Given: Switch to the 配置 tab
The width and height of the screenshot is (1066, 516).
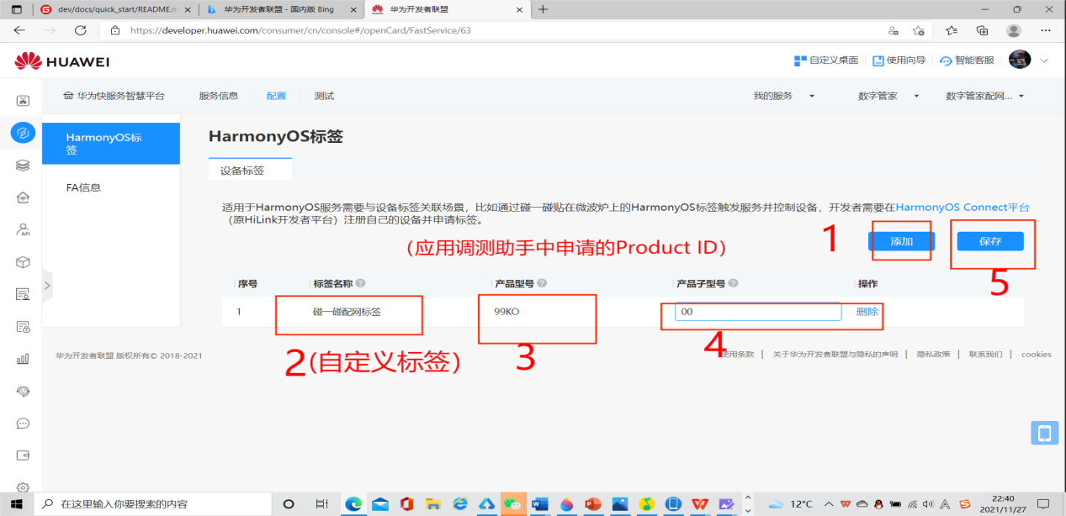Looking at the screenshot, I should pyautogui.click(x=276, y=96).
